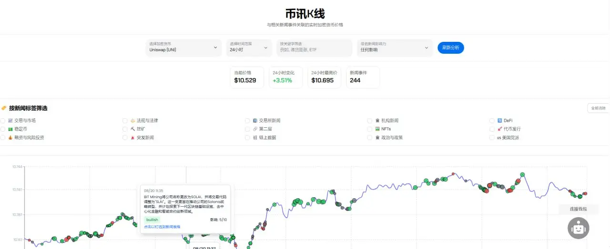Click the link icon next to 第二层
The width and height of the screenshot is (610, 249).
tap(255, 129)
